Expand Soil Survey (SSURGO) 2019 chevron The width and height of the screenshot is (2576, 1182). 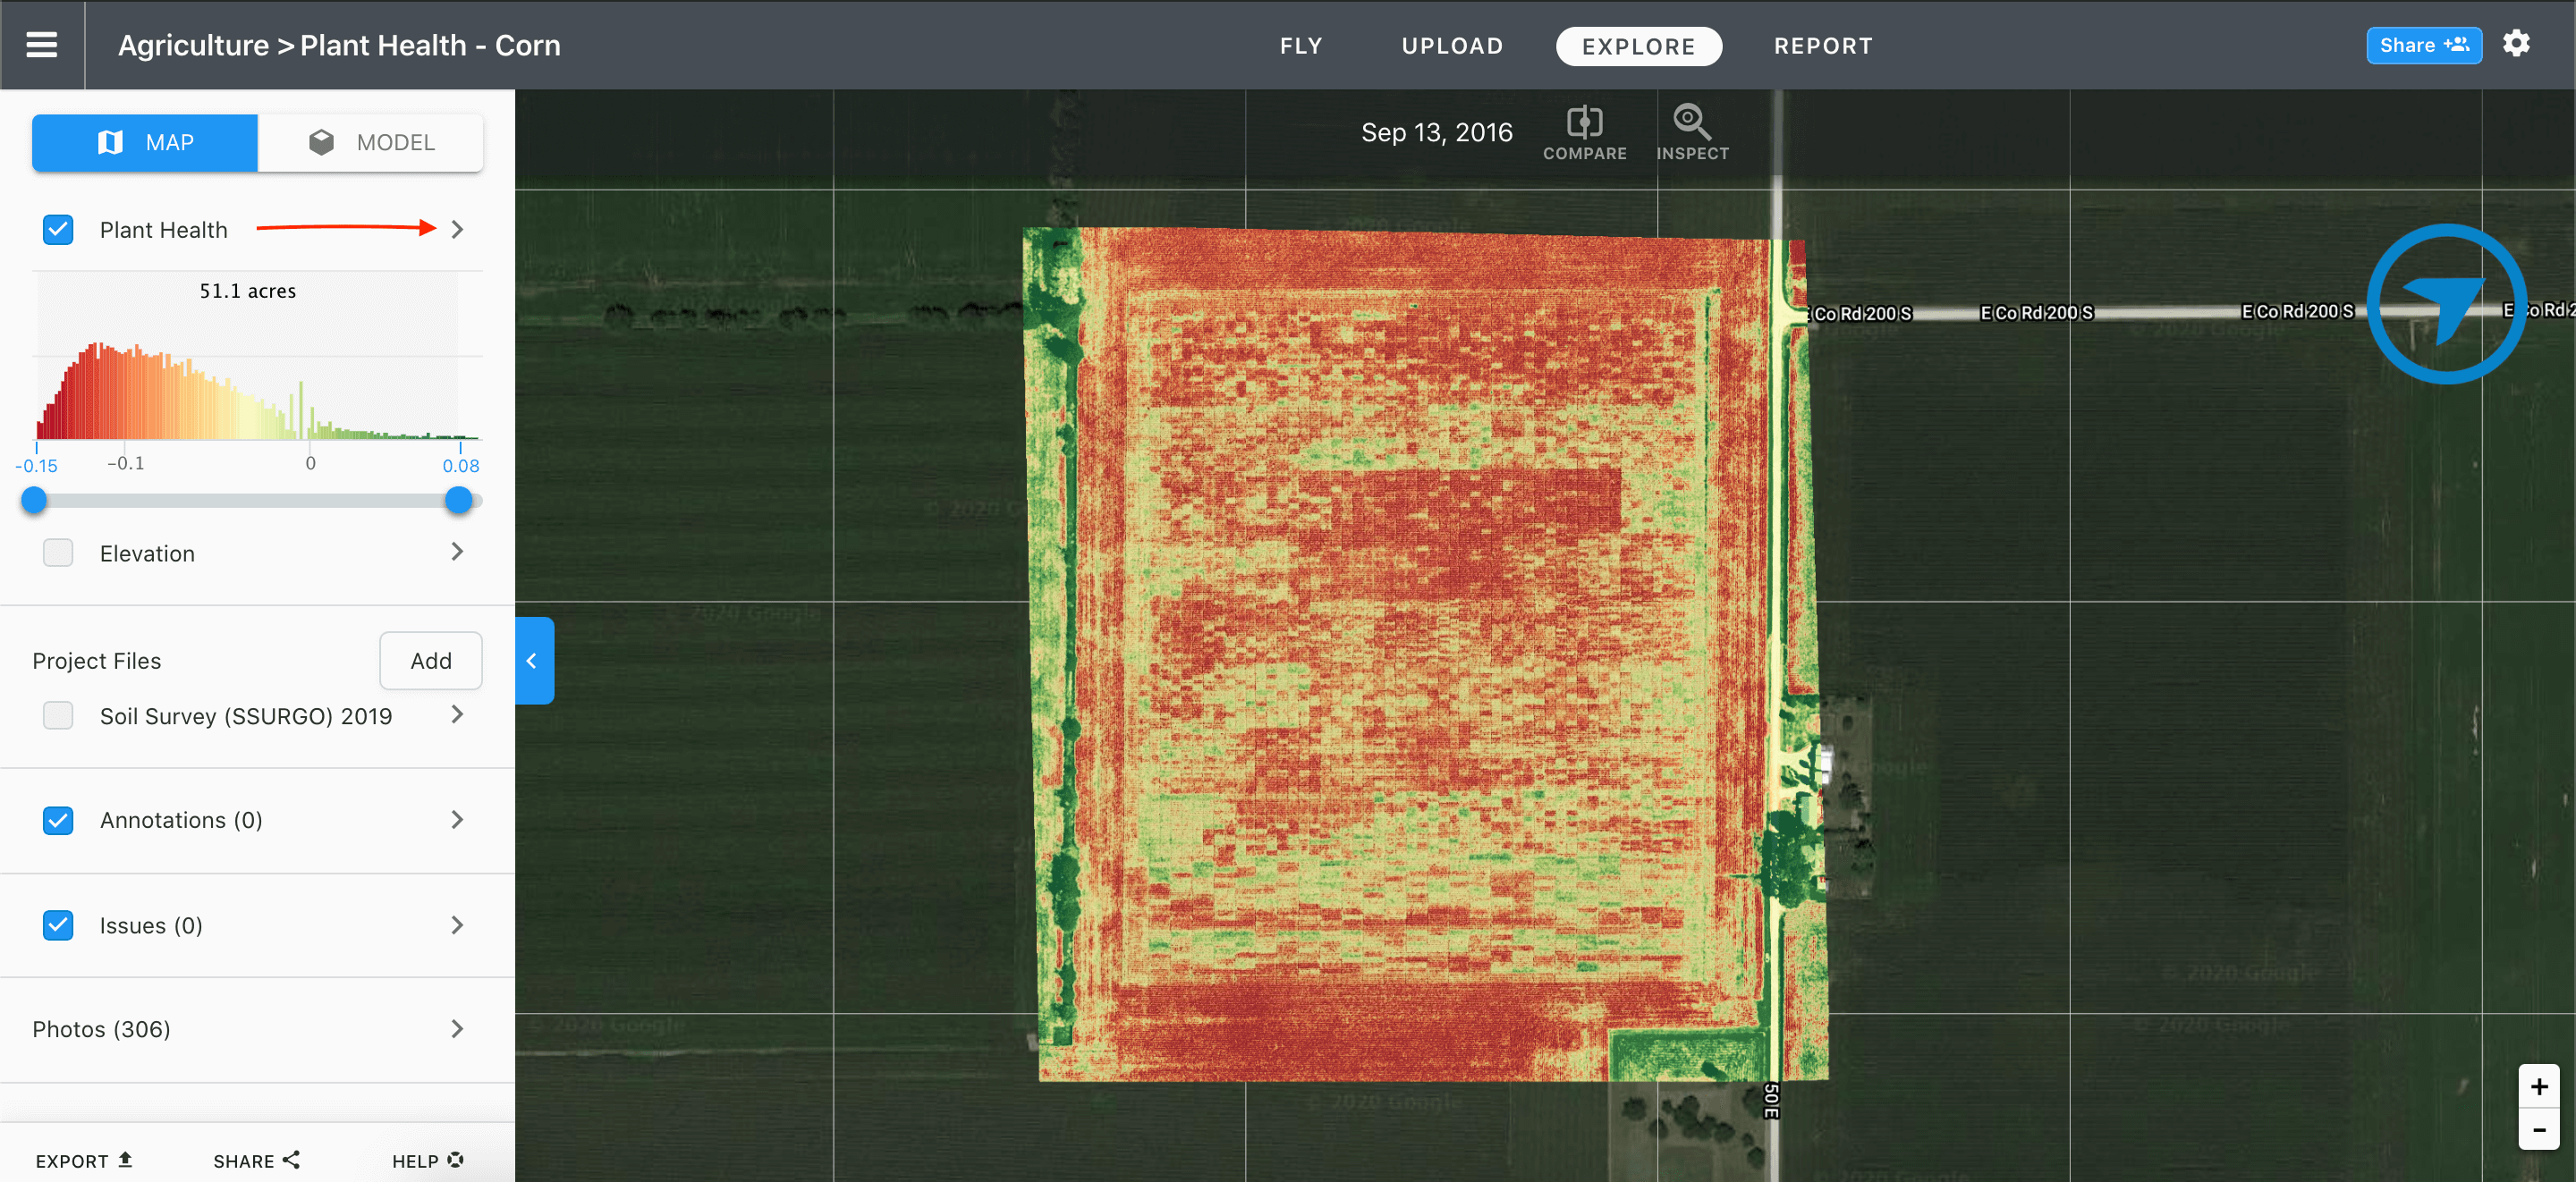[x=457, y=714]
